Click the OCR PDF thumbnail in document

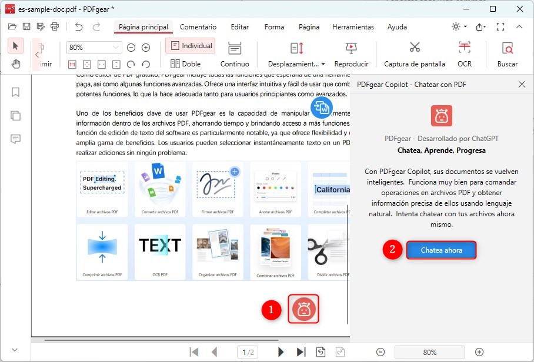pos(160,252)
